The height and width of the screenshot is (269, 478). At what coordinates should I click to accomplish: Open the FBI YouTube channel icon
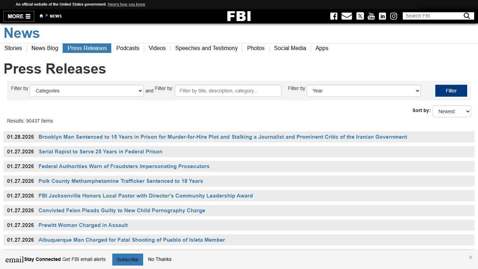coord(371,16)
